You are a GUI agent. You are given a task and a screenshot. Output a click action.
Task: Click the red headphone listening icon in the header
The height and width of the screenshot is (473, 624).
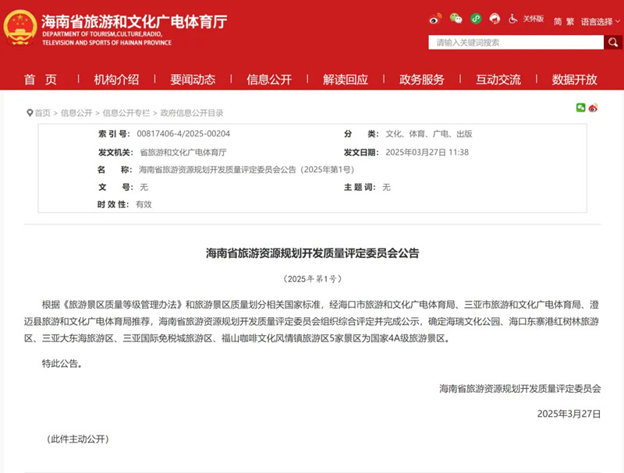point(495,19)
